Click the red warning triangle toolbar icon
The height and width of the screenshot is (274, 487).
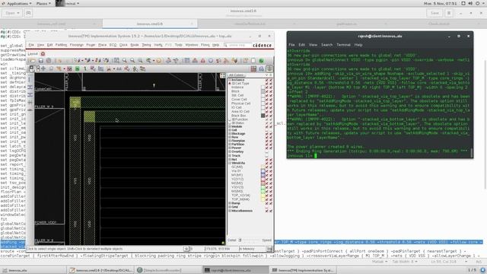tap(202, 61)
